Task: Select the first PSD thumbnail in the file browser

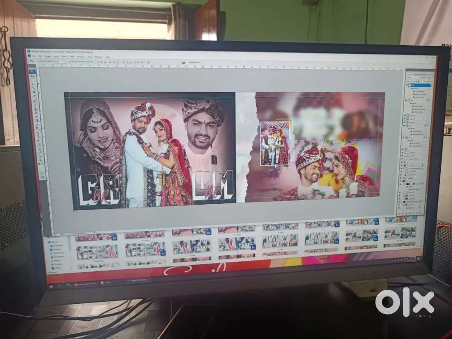Action: [x=96, y=237]
